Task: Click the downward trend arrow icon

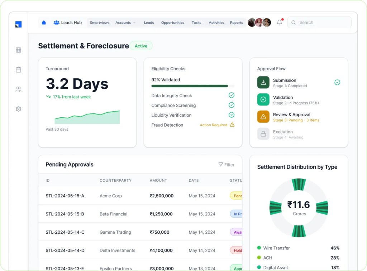Action: [x=48, y=97]
